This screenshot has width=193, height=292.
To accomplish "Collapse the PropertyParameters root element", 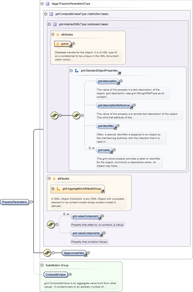I will point(31,202).
